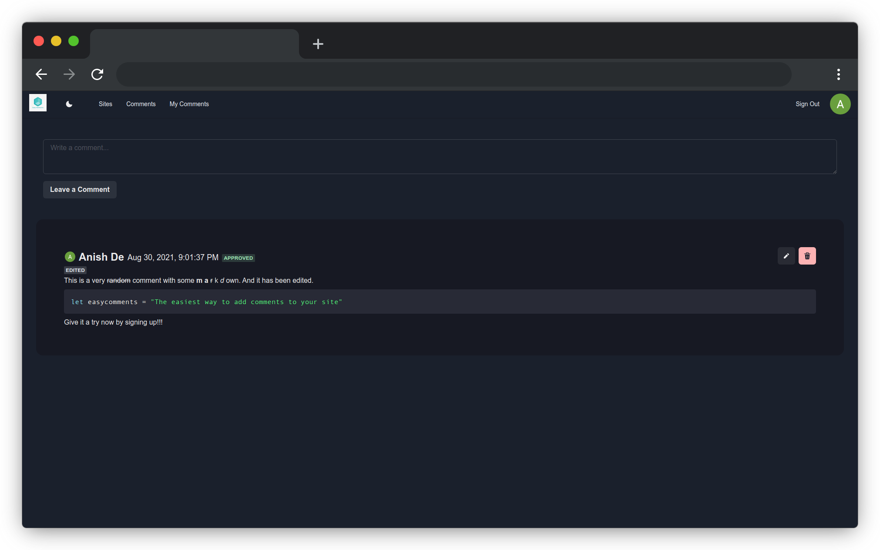The height and width of the screenshot is (550, 880).
Task: Click the APPROVED status badge
Action: point(238,258)
